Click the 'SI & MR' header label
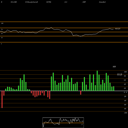This screenshot has height=128, width=128. (x=14, y=2)
